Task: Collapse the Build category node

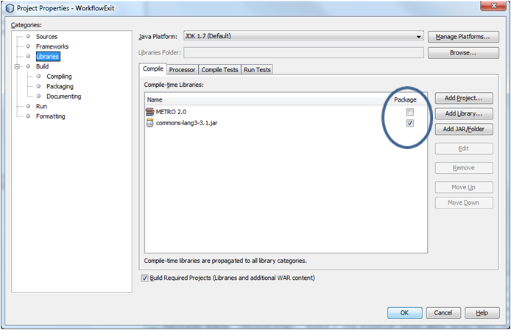Action: pyautogui.click(x=17, y=66)
